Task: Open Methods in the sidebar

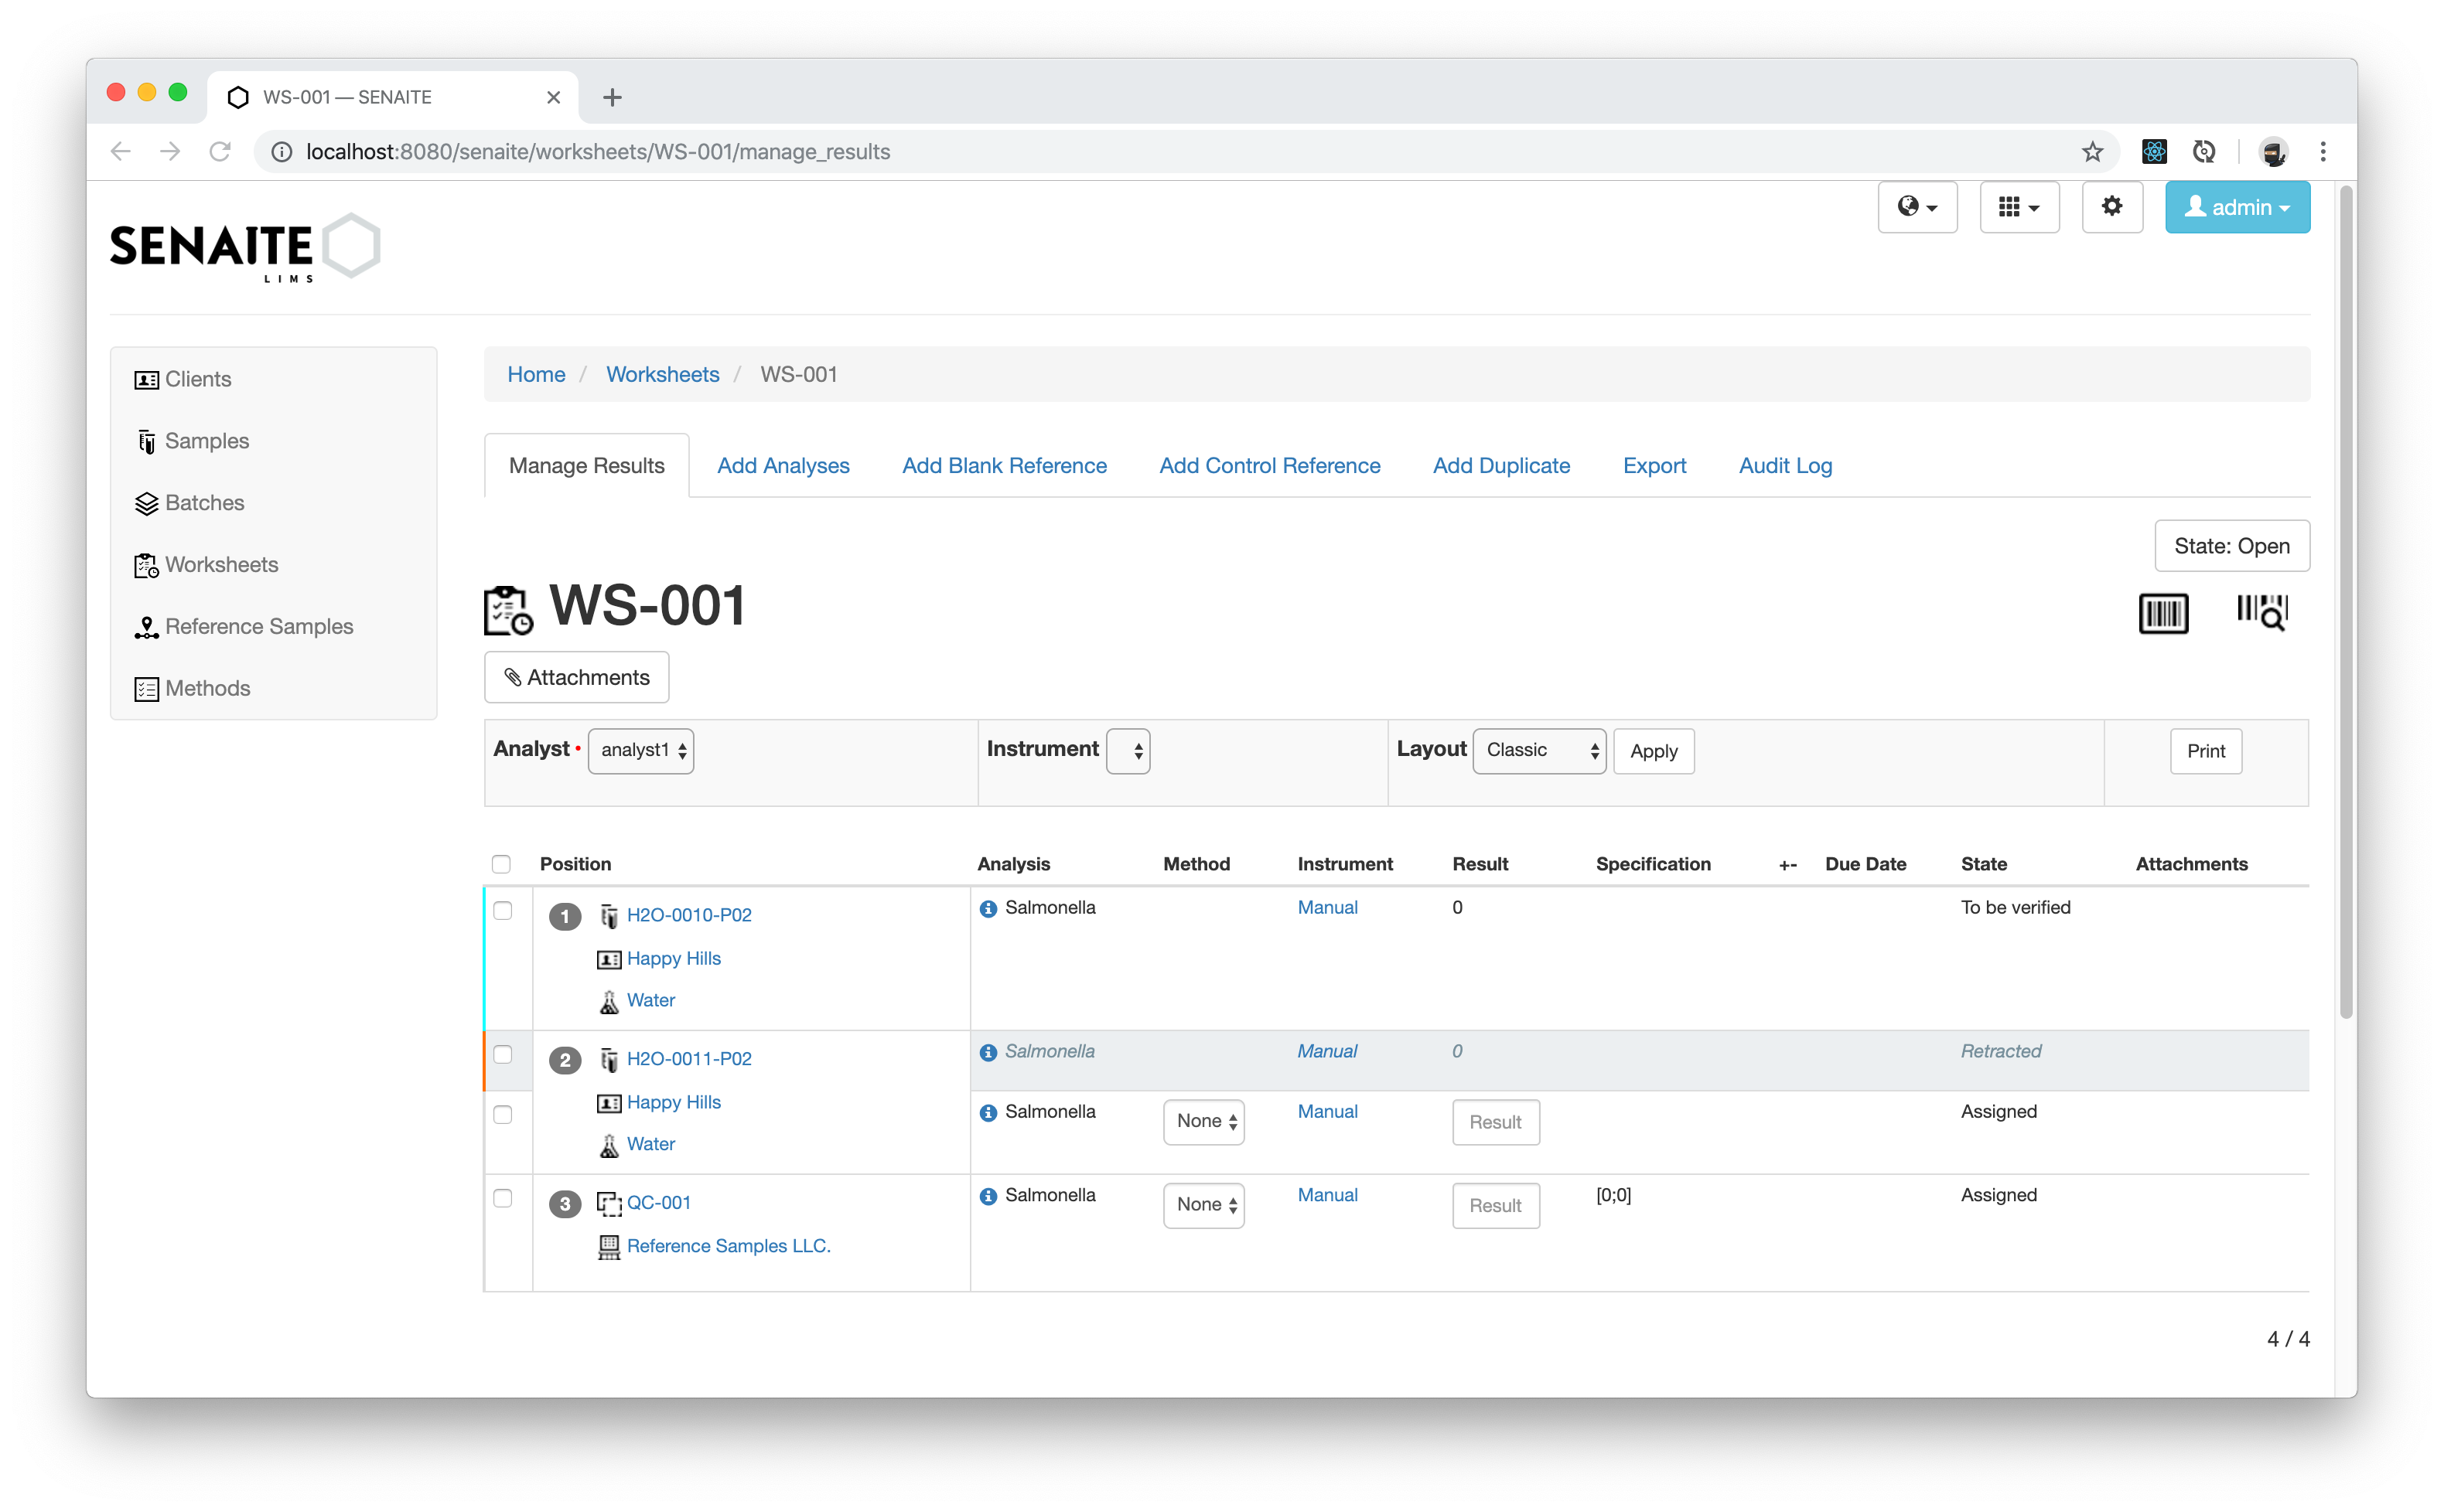Action: (207, 689)
